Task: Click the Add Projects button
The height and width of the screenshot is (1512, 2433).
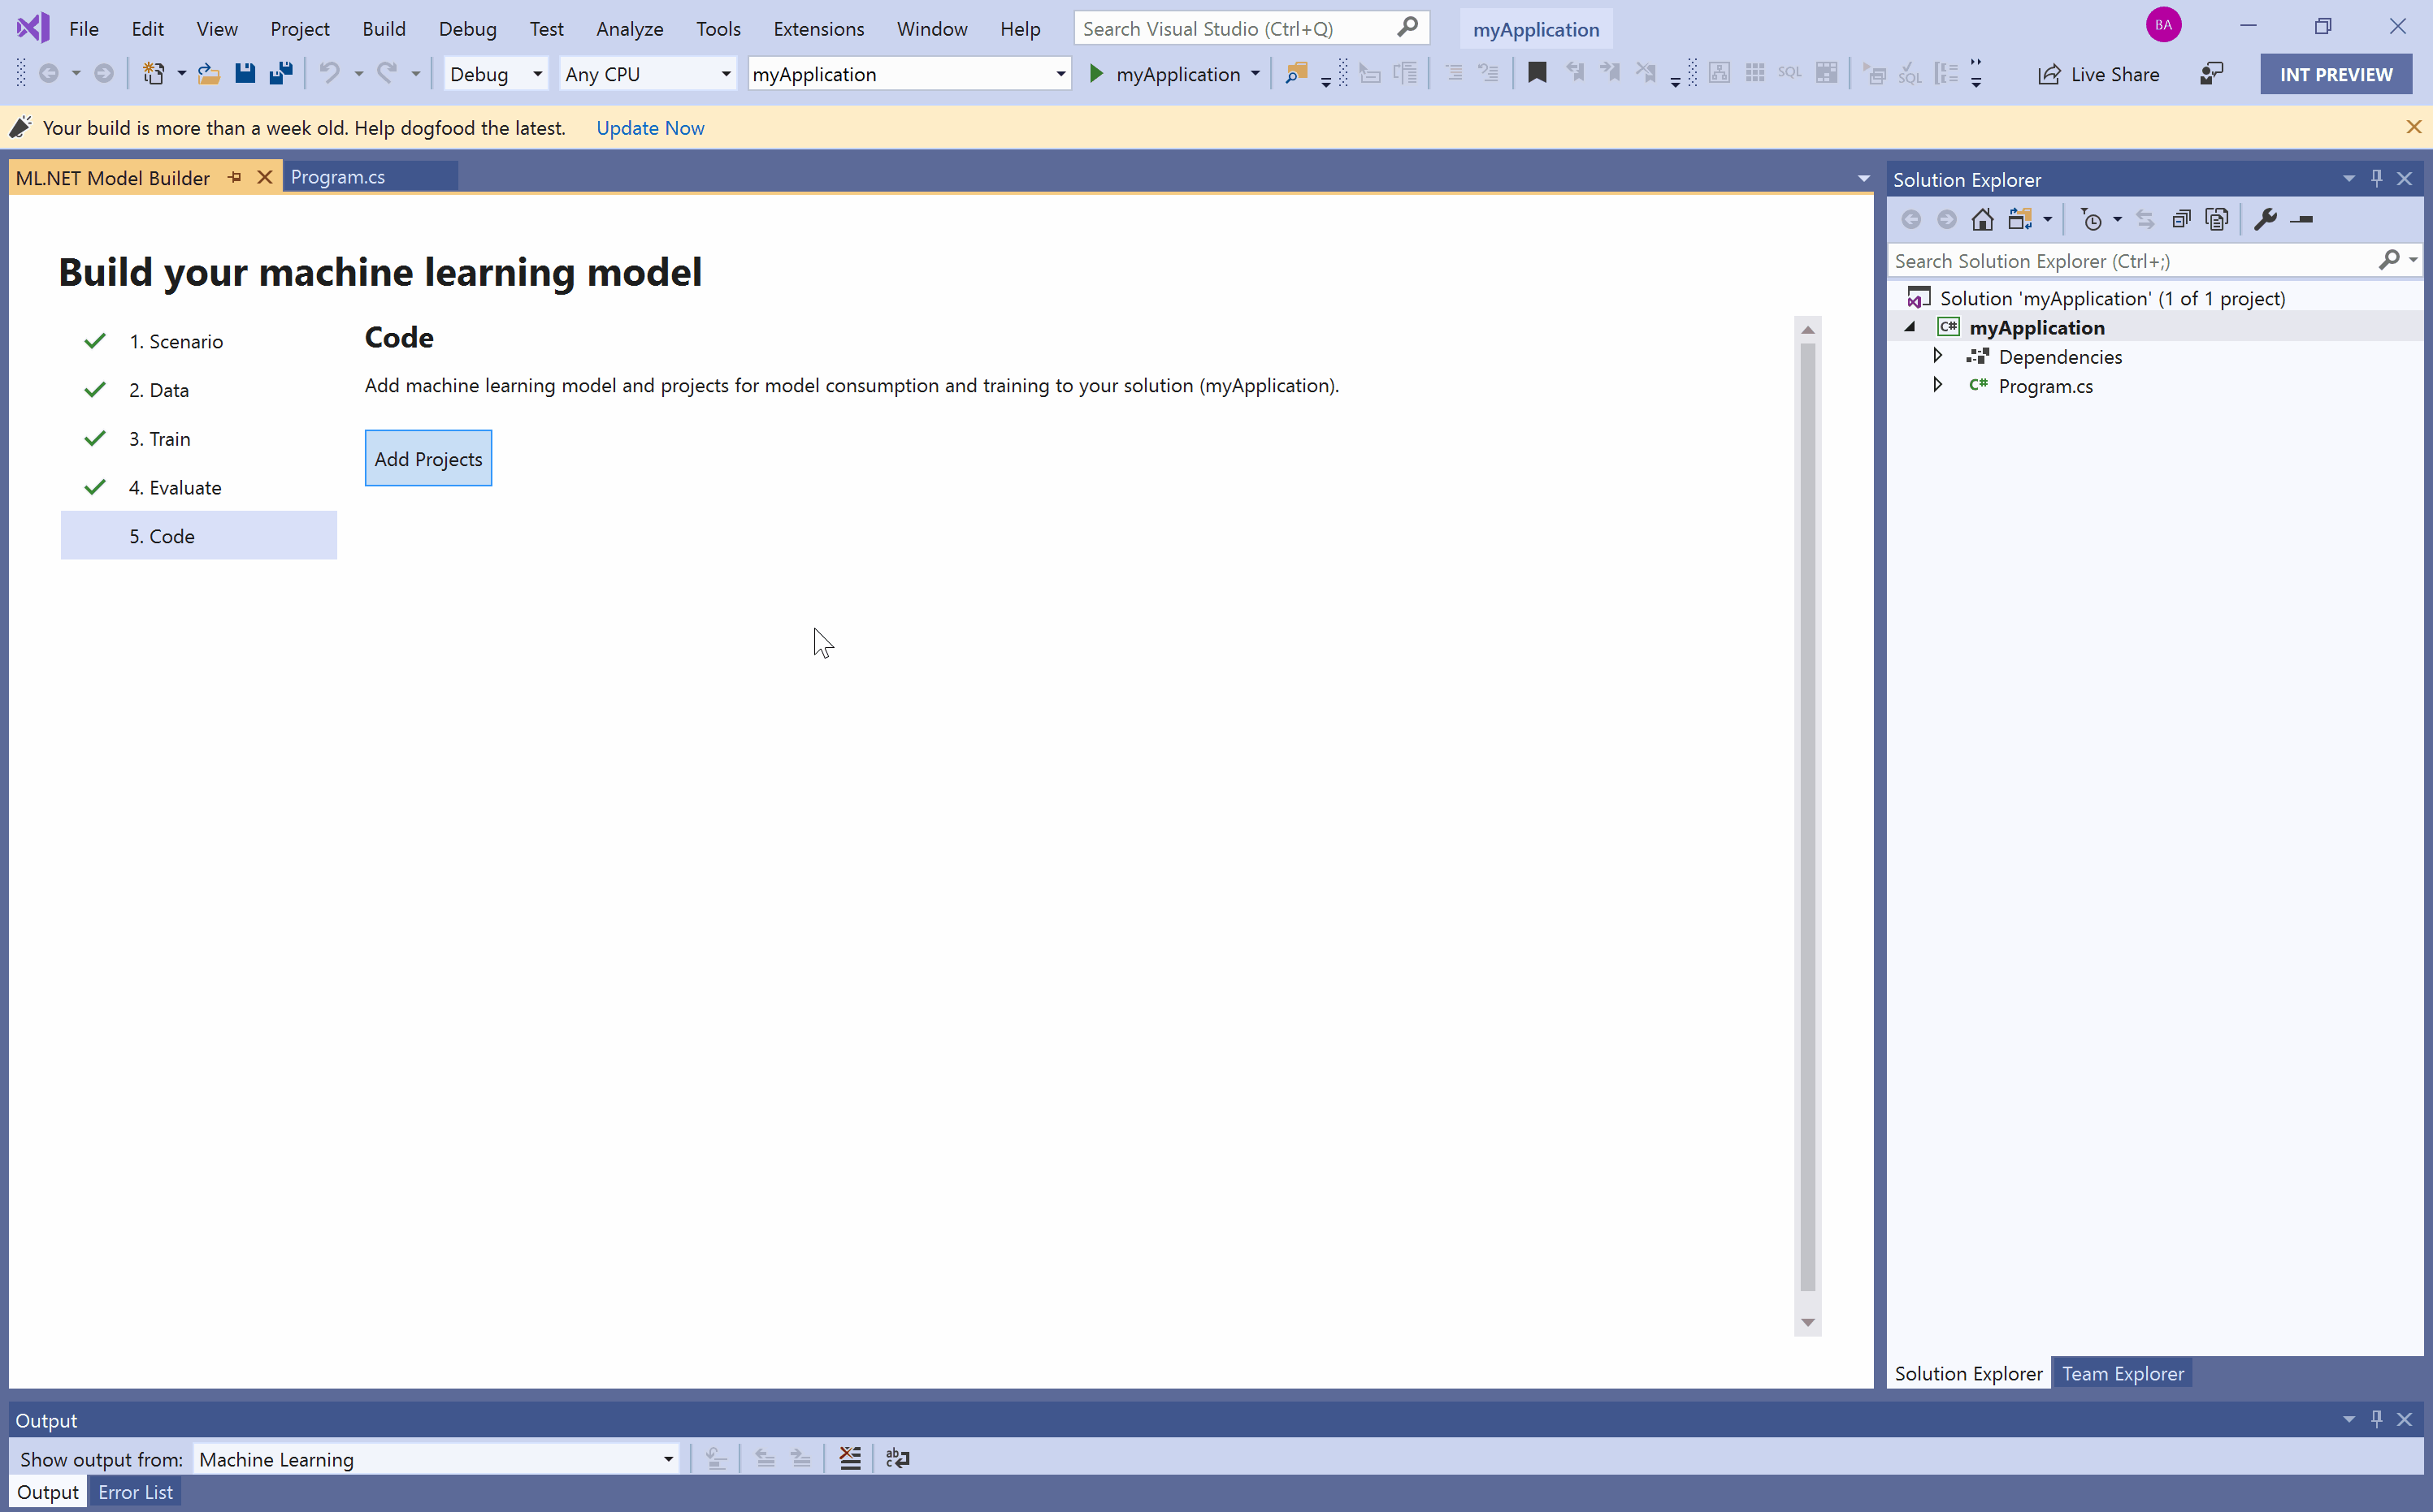Action: [428, 458]
